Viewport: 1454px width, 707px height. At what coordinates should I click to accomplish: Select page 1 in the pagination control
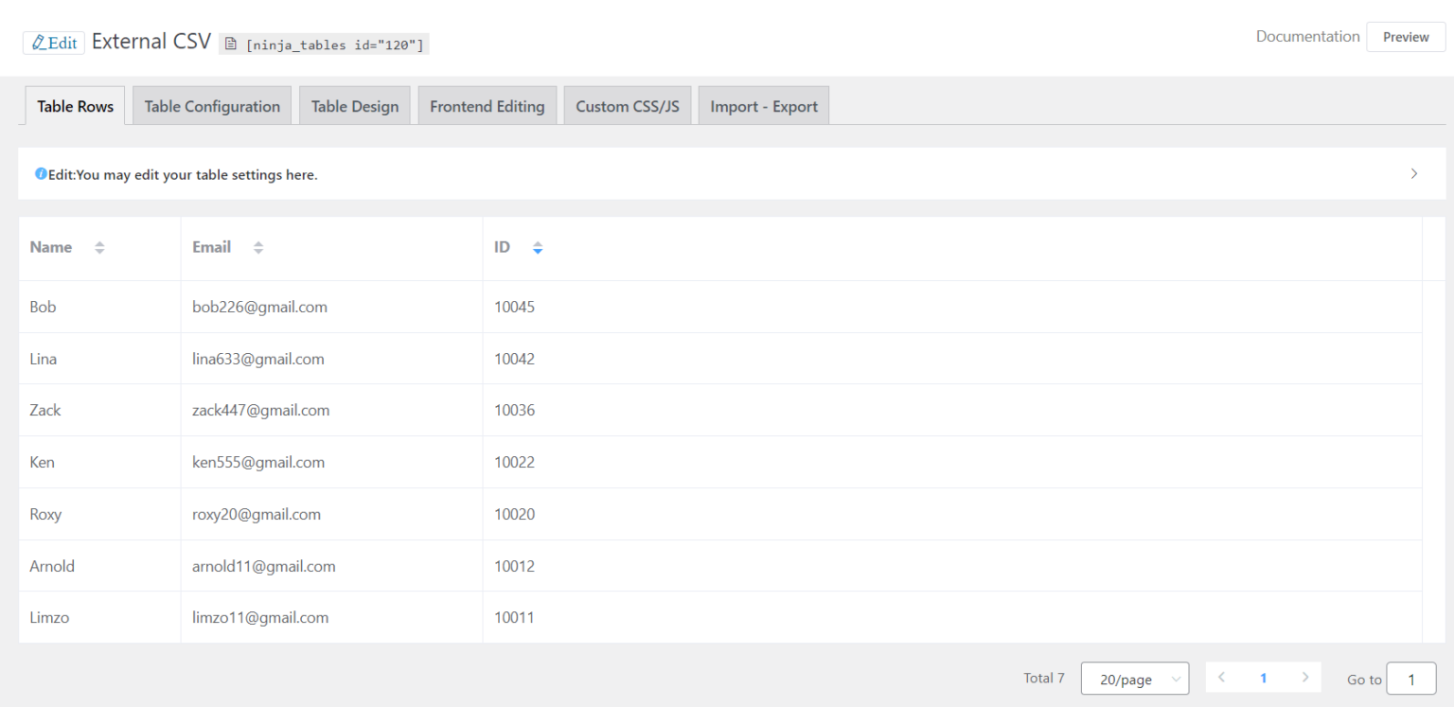[1263, 678]
